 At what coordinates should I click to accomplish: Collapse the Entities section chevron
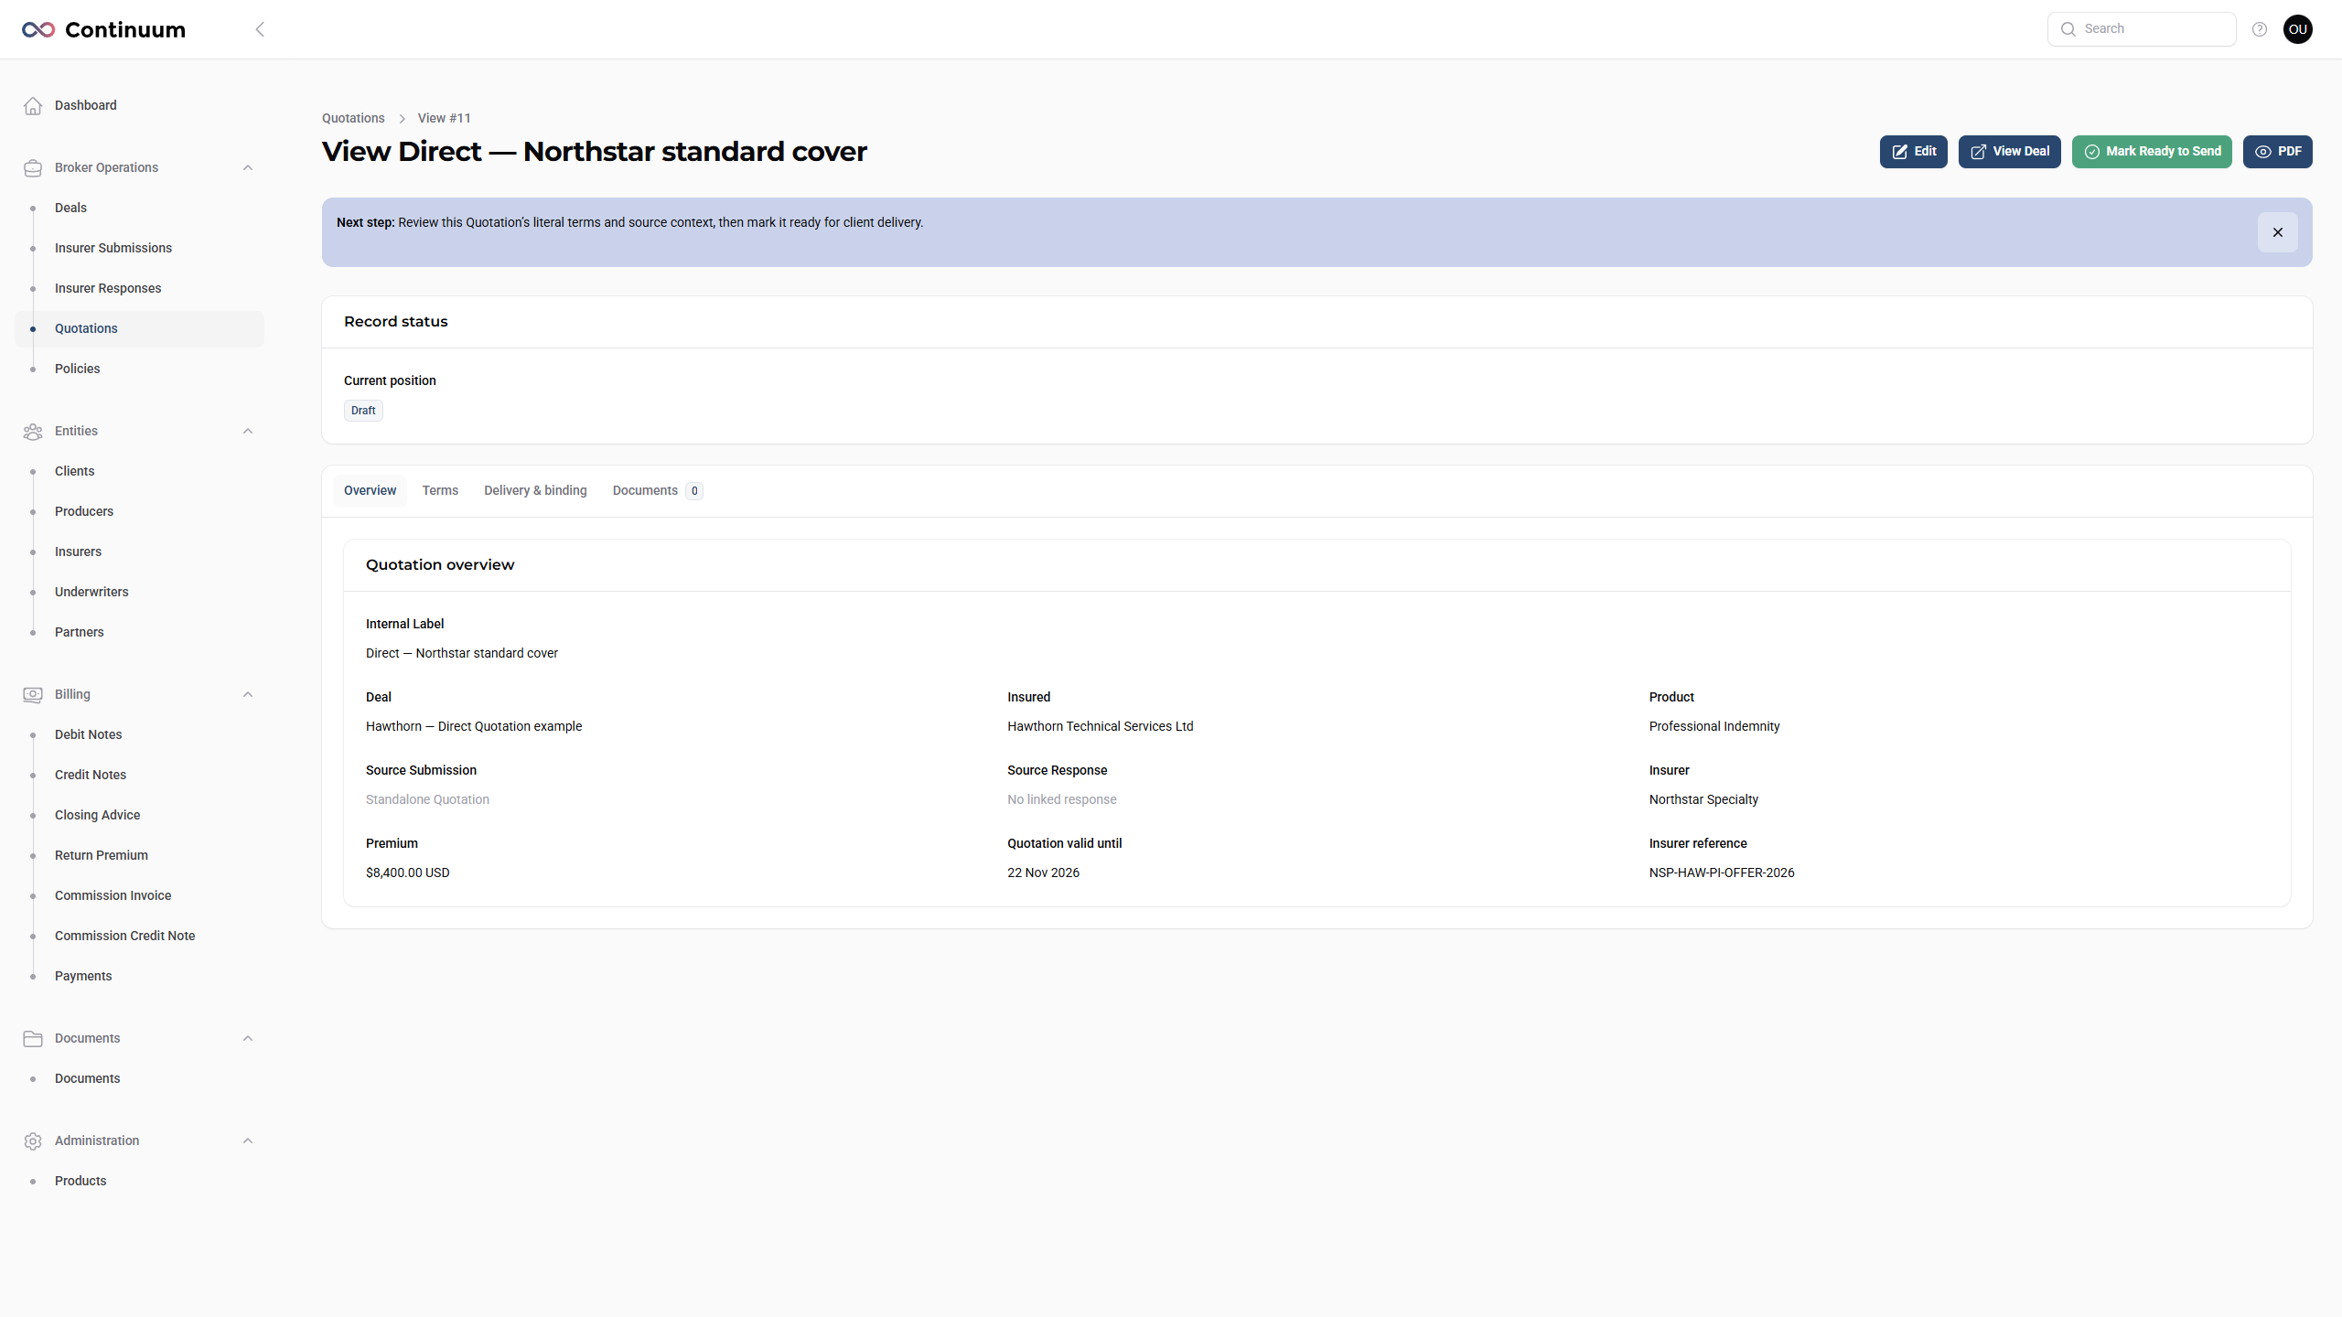coord(248,431)
